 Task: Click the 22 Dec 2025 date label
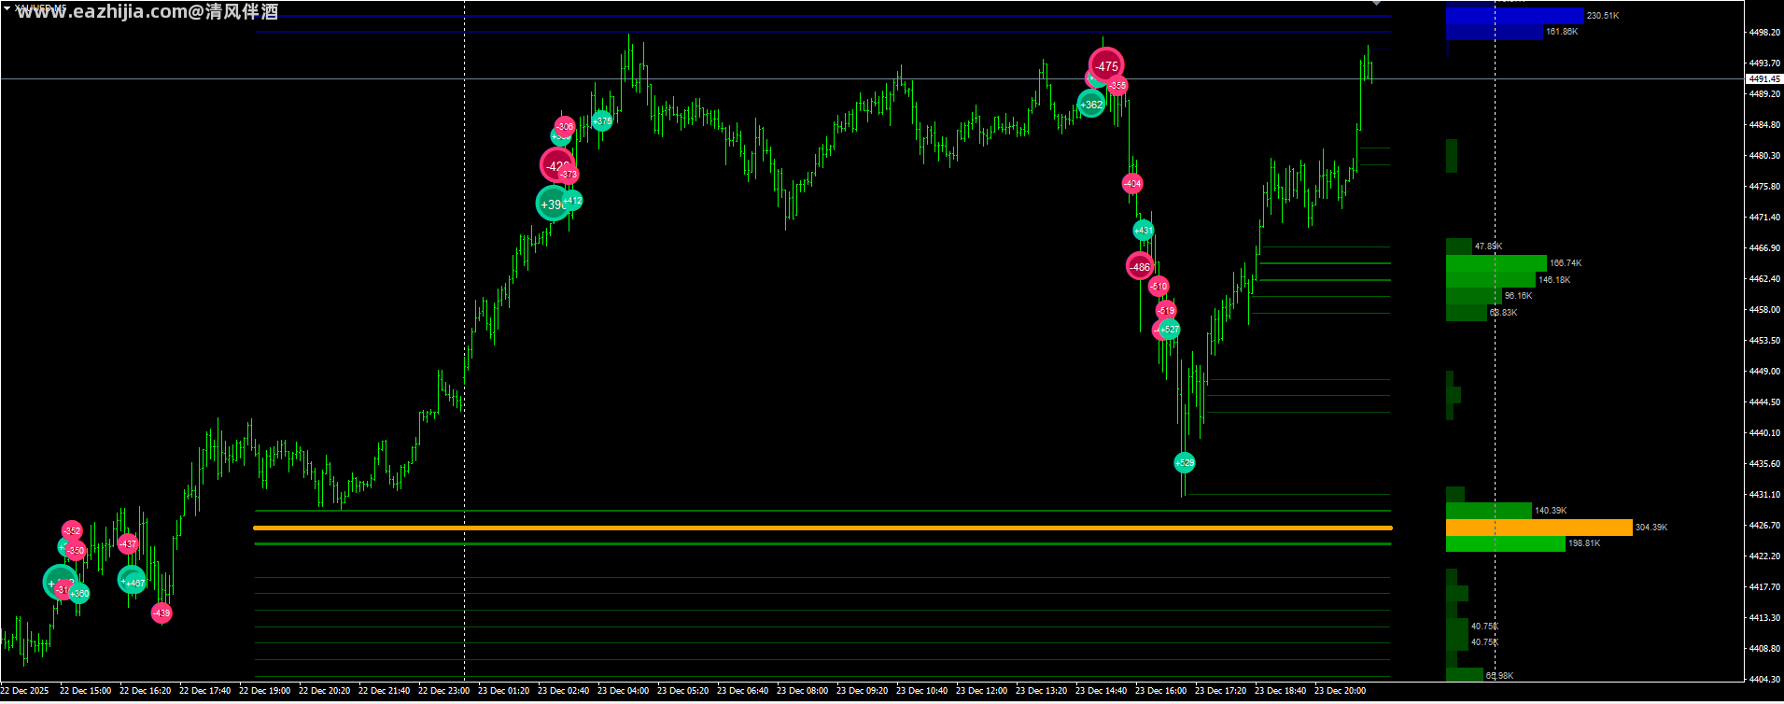25,691
